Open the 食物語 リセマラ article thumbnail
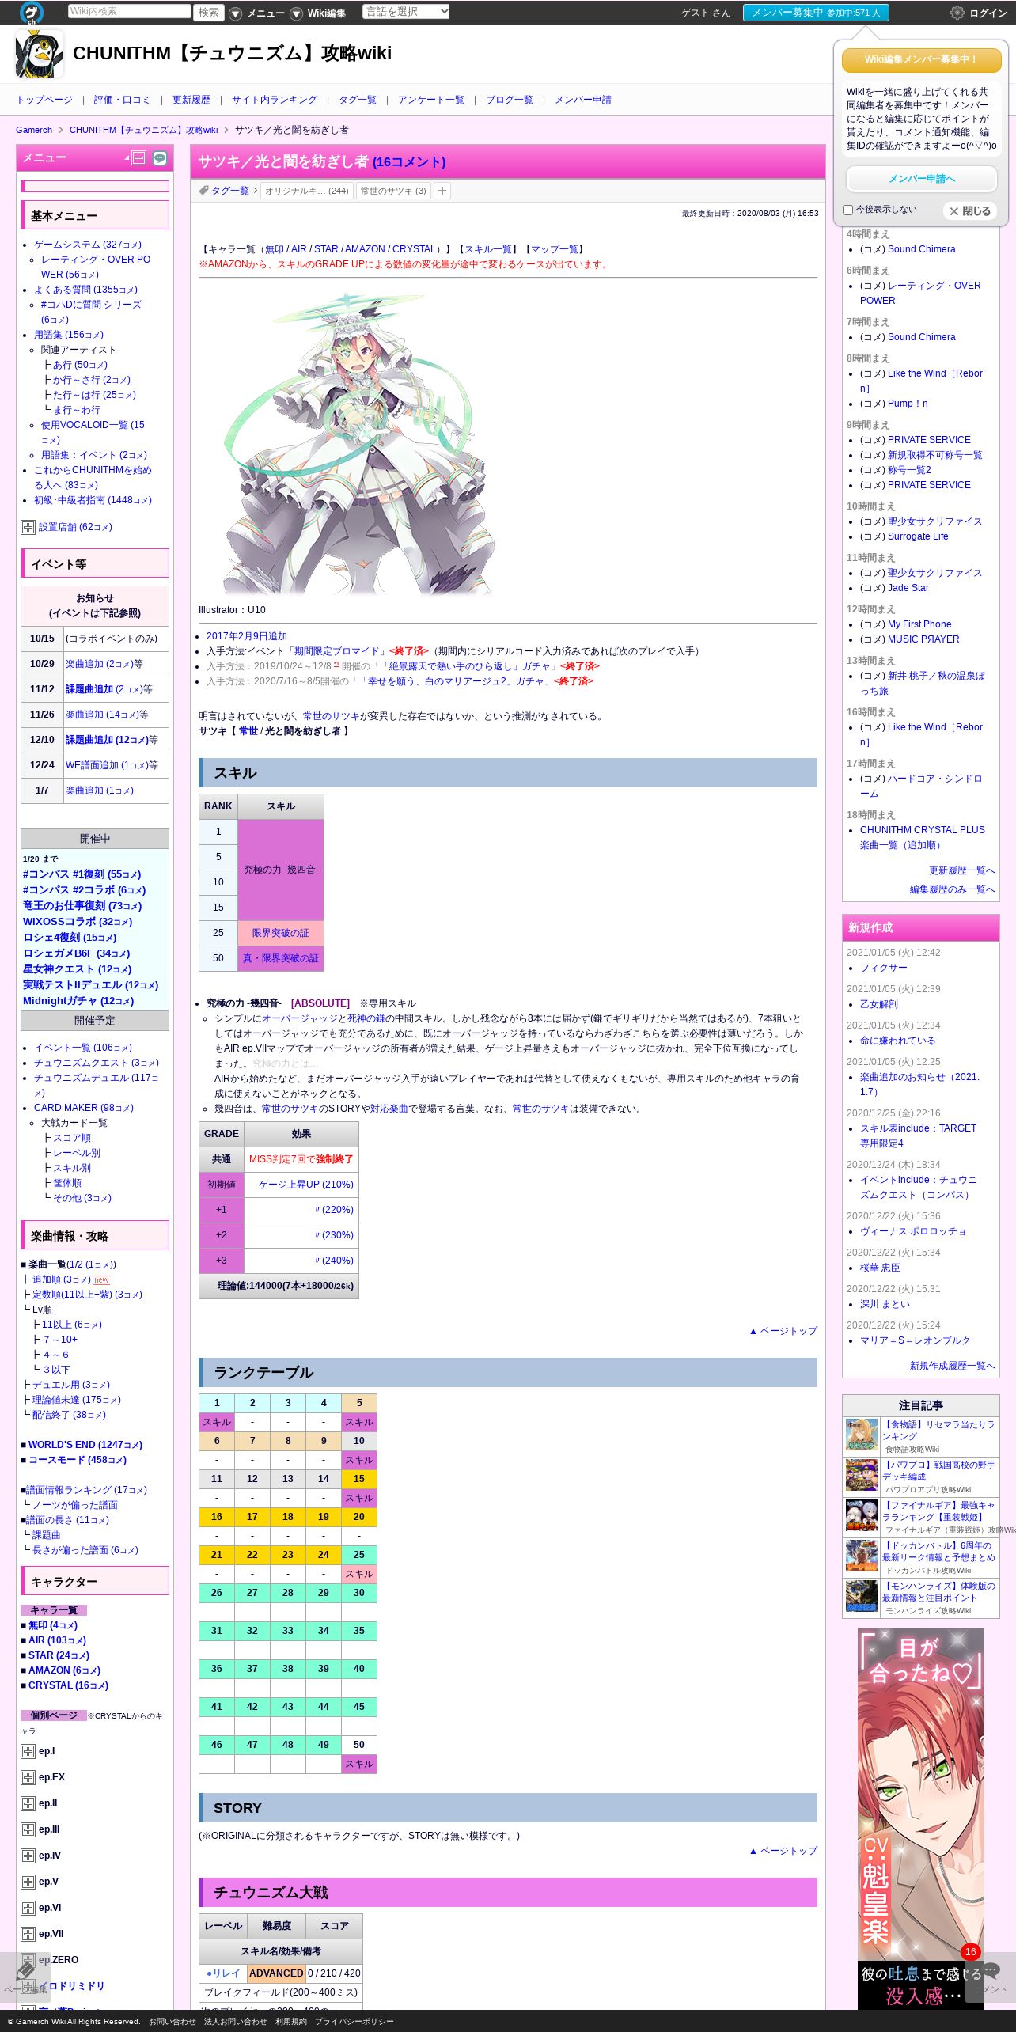 [862, 1435]
